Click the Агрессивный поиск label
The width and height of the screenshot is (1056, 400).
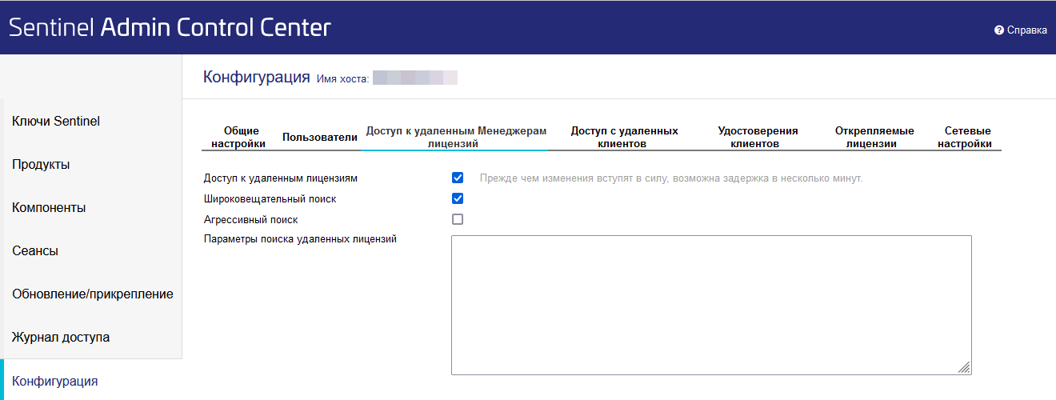251,219
